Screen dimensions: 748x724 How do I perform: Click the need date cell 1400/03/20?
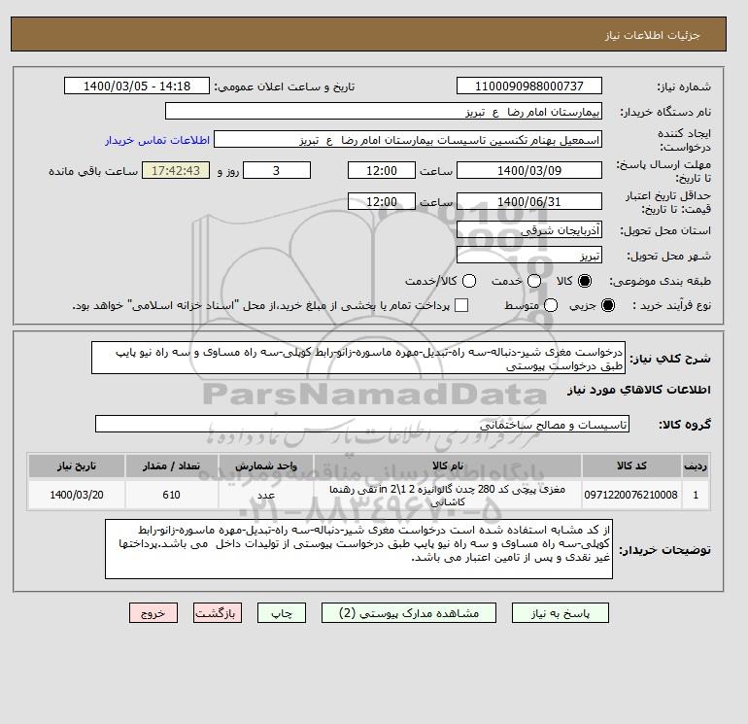point(77,495)
